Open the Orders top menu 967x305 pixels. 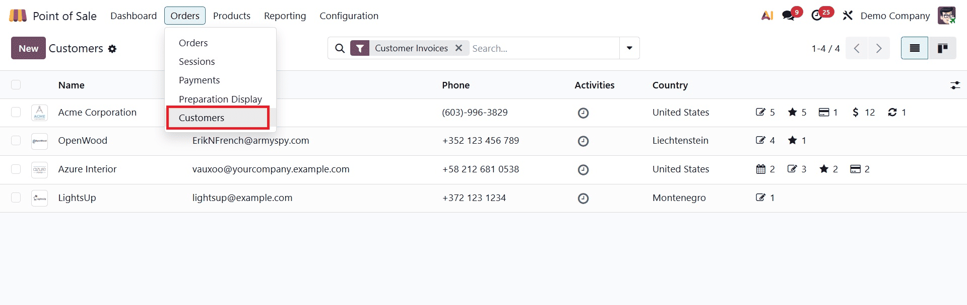coord(185,16)
